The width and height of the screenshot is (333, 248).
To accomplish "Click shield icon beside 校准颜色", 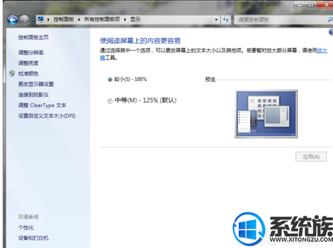I will (12, 73).
